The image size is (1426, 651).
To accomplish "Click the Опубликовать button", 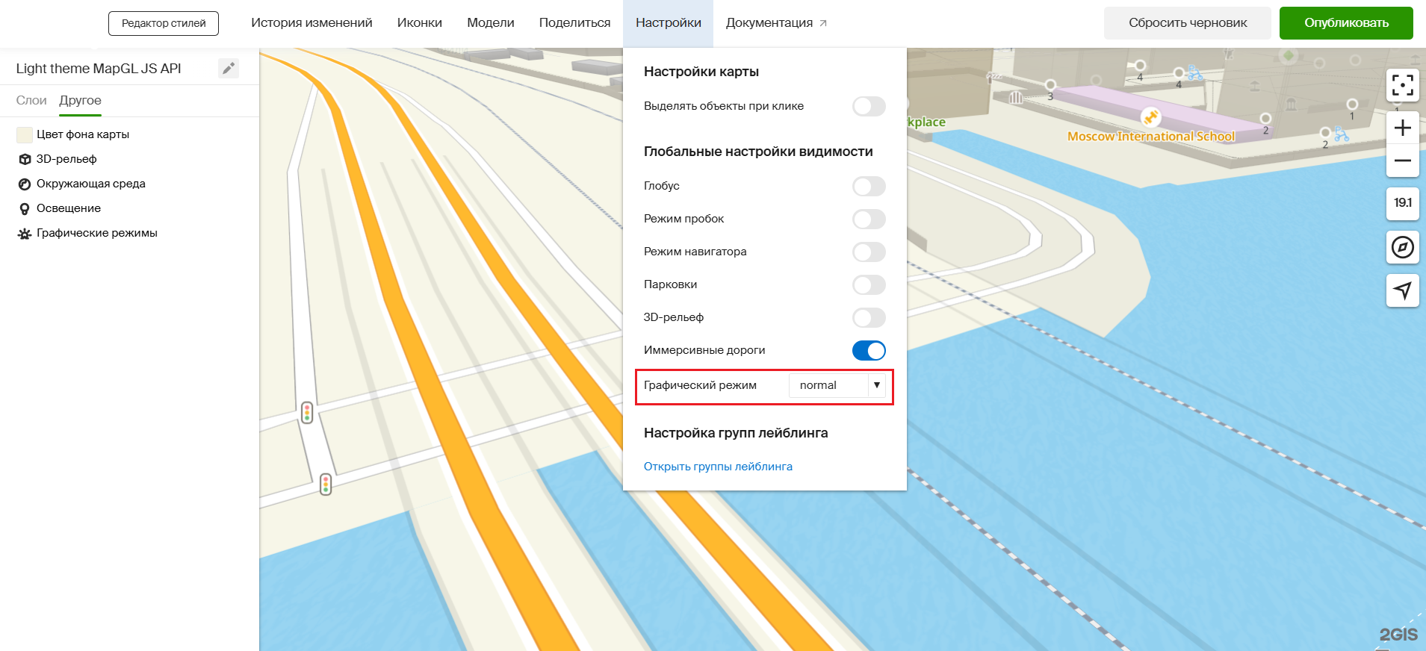I will click(x=1345, y=23).
